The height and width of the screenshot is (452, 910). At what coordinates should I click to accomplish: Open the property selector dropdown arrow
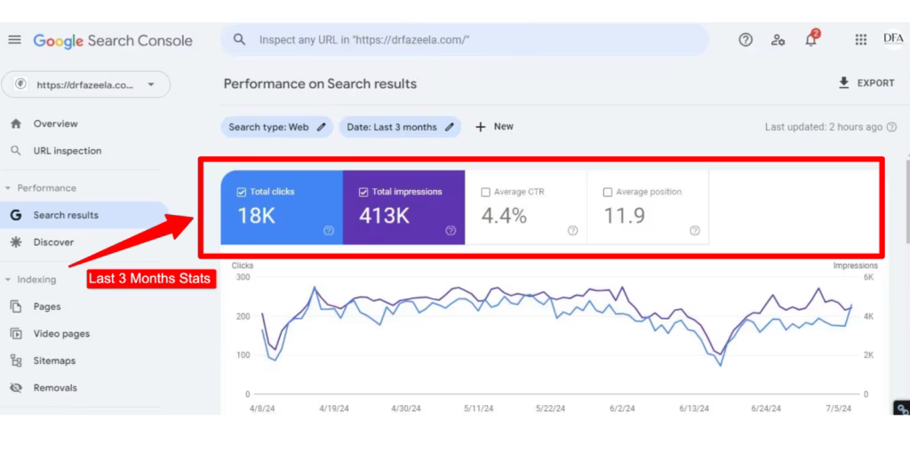(x=151, y=84)
